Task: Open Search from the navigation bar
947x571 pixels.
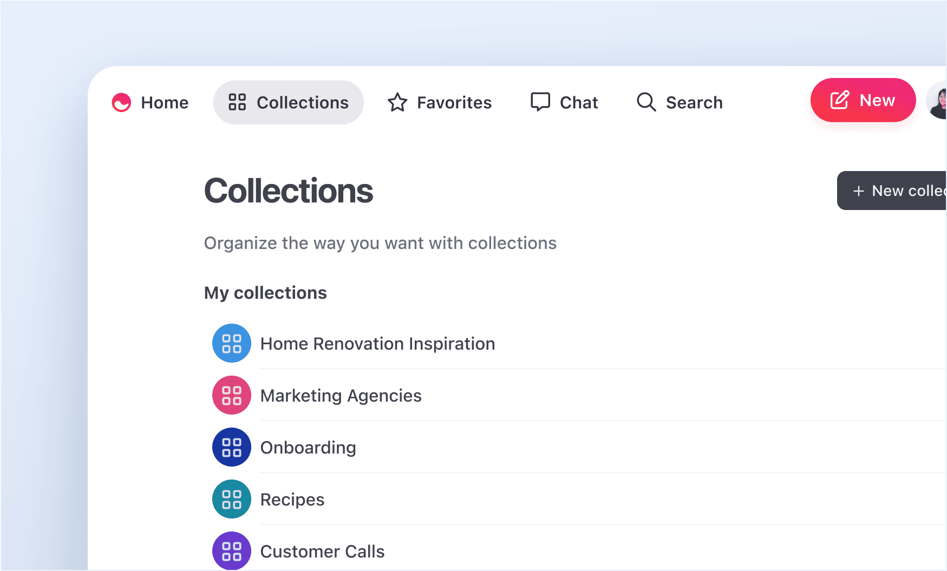Action: (680, 102)
